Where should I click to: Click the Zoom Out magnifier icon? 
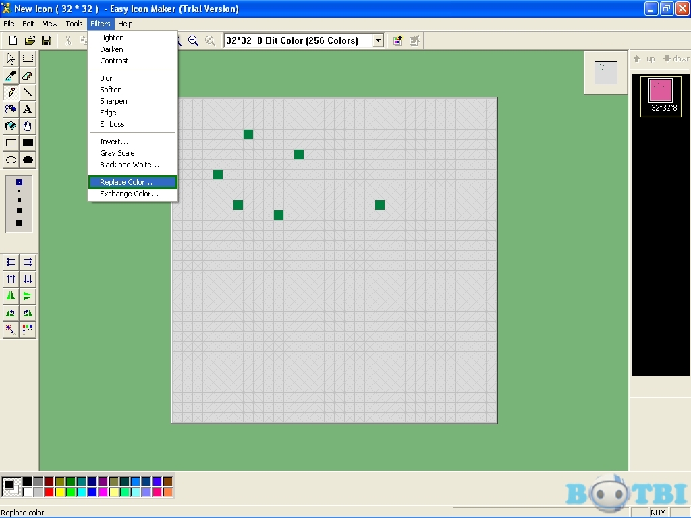(193, 41)
